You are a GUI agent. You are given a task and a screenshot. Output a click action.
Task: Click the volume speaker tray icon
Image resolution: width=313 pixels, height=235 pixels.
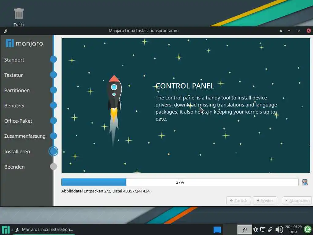(x=279, y=229)
